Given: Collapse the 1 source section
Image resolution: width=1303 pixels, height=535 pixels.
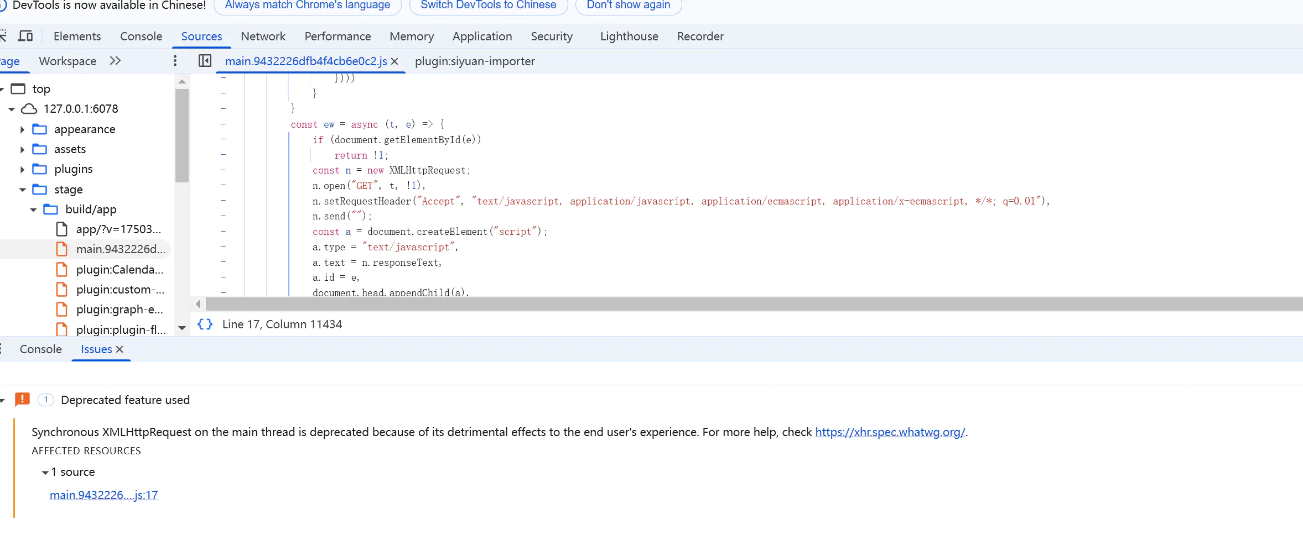Looking at the screenshot, I should 45,473.
